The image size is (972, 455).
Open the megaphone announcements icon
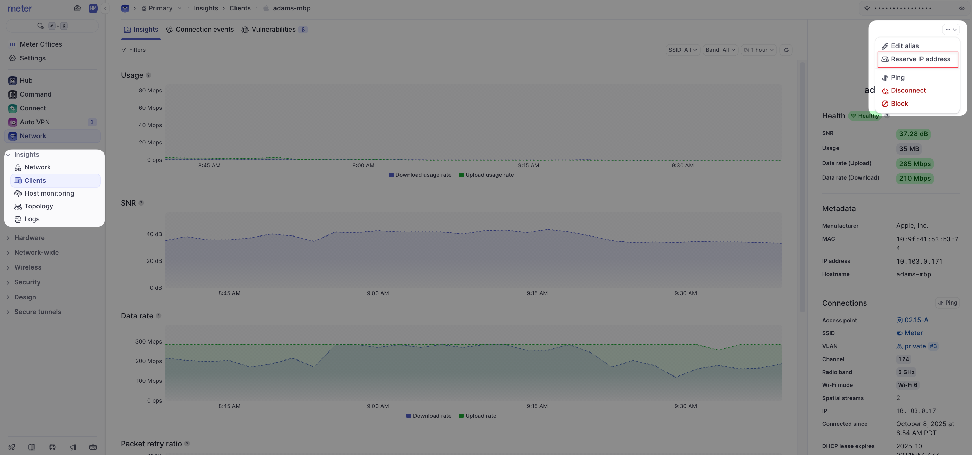click(x=73, y=447)
